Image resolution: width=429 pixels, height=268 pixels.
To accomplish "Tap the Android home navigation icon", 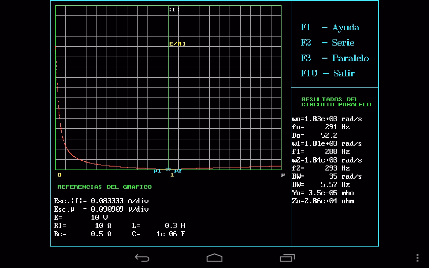I will 214,258.
